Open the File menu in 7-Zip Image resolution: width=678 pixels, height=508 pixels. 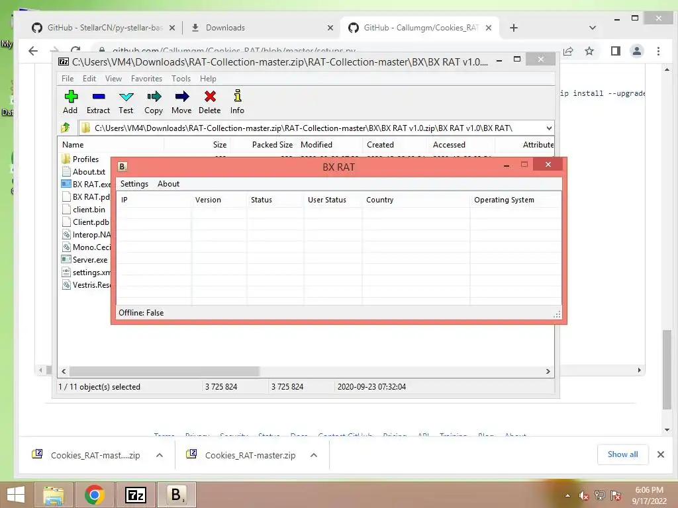(68, 79)
